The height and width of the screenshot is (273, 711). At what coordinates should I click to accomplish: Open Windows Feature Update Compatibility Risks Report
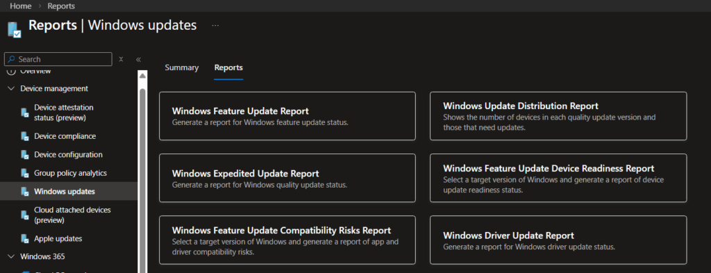pos(287,240)
